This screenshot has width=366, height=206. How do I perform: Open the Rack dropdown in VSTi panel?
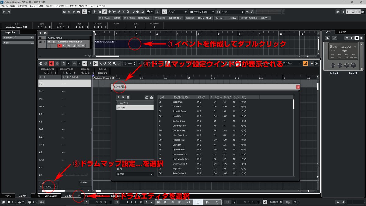[x=353, y=73]
